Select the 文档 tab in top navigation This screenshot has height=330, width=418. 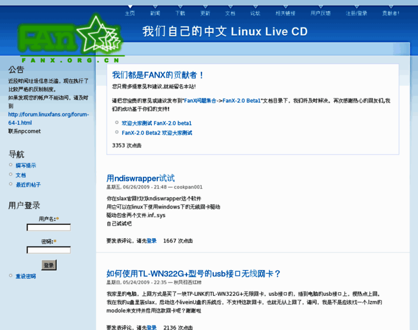tap(230, 13)
